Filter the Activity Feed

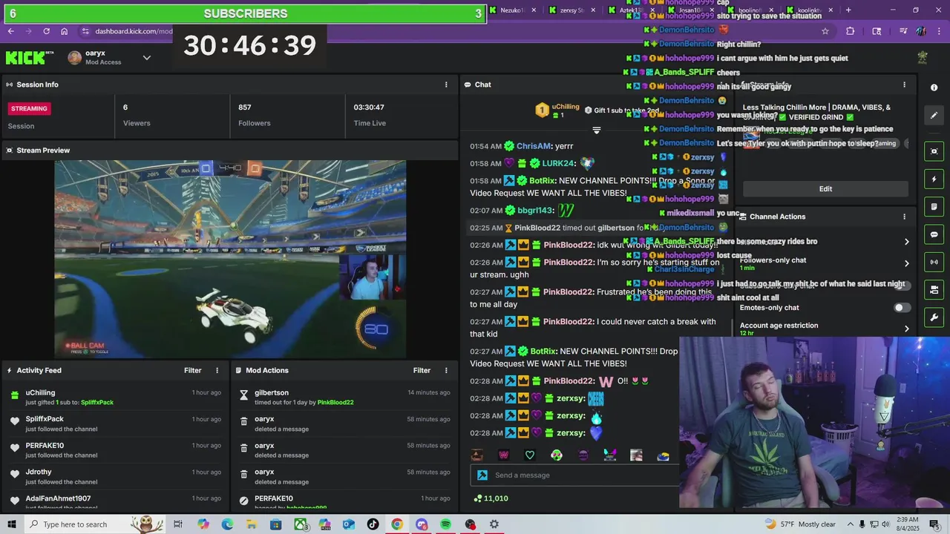tap(192, 370)
